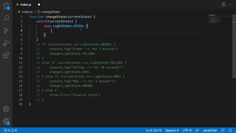Click the JS file icon in breadcrumb

point(19,11)
